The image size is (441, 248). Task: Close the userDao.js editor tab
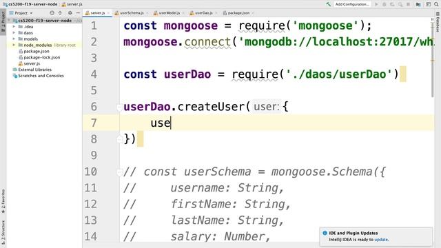[x=216, y=13]
